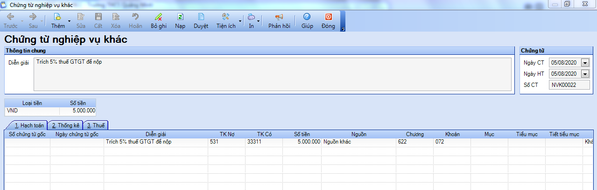Click the Diễn giải description text box

(273, 74)
